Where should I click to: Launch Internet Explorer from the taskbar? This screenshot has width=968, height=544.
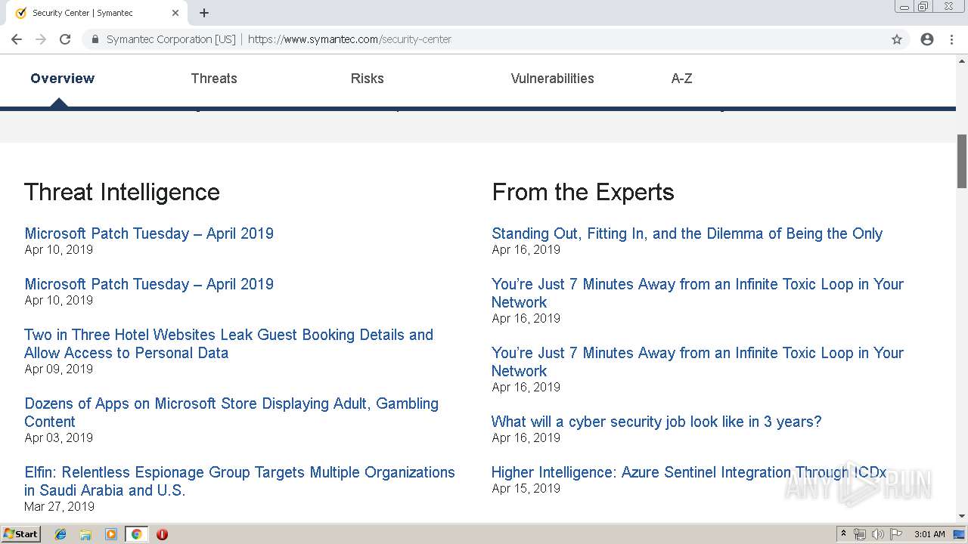coord(60,534)
